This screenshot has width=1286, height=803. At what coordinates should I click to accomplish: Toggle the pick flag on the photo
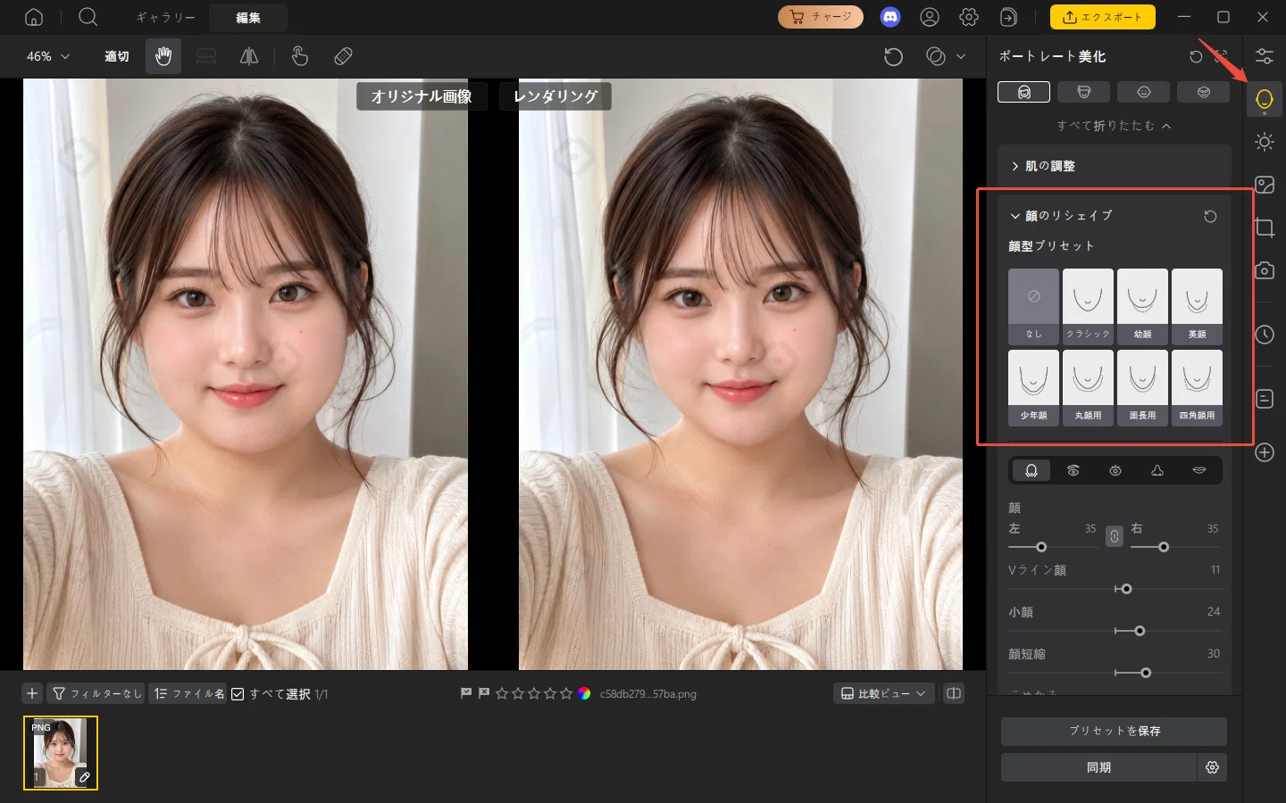(466, 693)
